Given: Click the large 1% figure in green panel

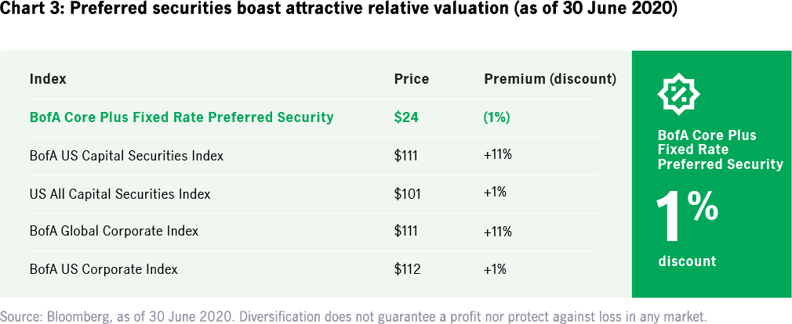Looking at the screenshot, I should (x=687, y=215).
